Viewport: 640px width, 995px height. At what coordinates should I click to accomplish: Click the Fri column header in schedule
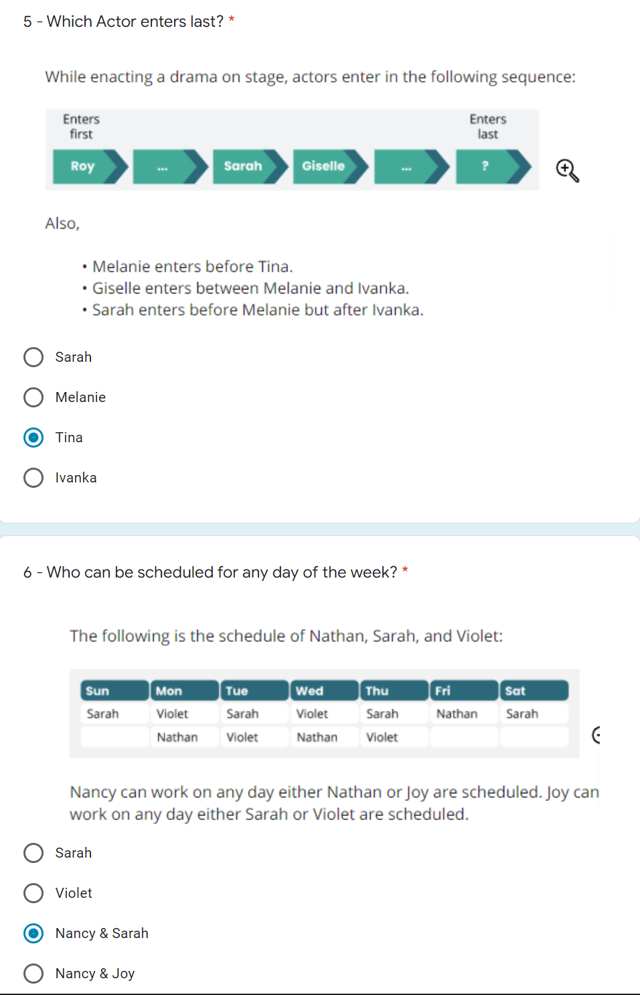[x=464, y=691]
